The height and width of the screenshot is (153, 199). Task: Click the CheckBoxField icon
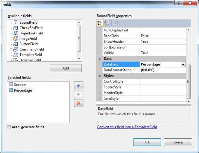pos(16,28)
